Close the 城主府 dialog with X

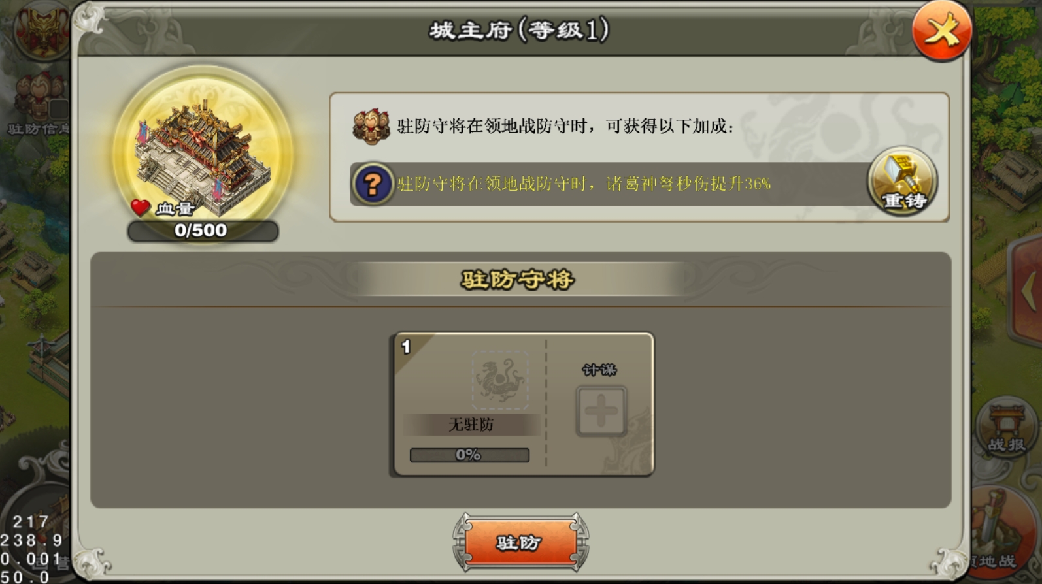point(941,31)
